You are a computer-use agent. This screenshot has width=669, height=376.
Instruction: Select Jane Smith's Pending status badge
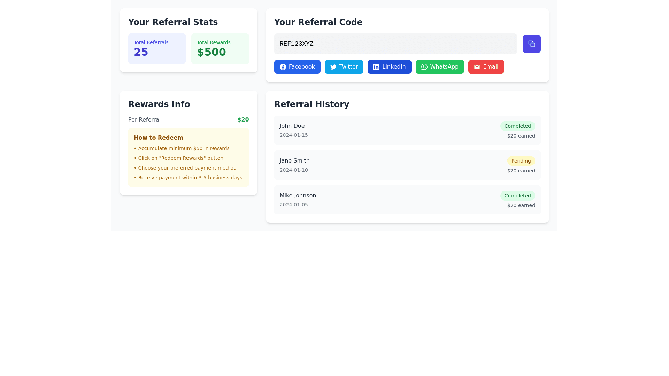pos(521,161)
